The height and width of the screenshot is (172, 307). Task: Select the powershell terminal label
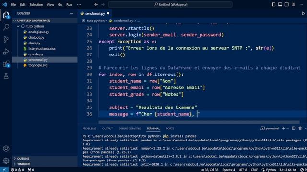coord(270,129)
